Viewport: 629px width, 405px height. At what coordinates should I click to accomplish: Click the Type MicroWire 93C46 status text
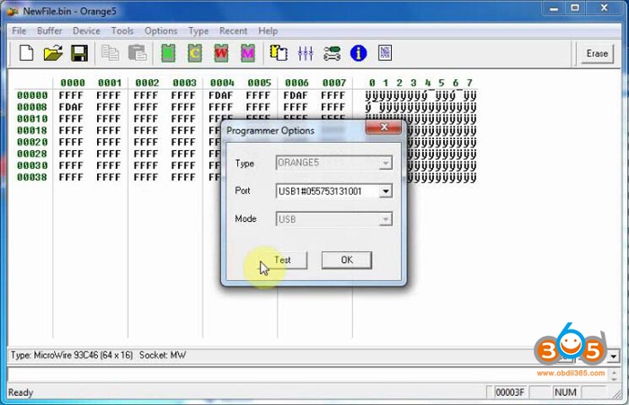[71, 356]
